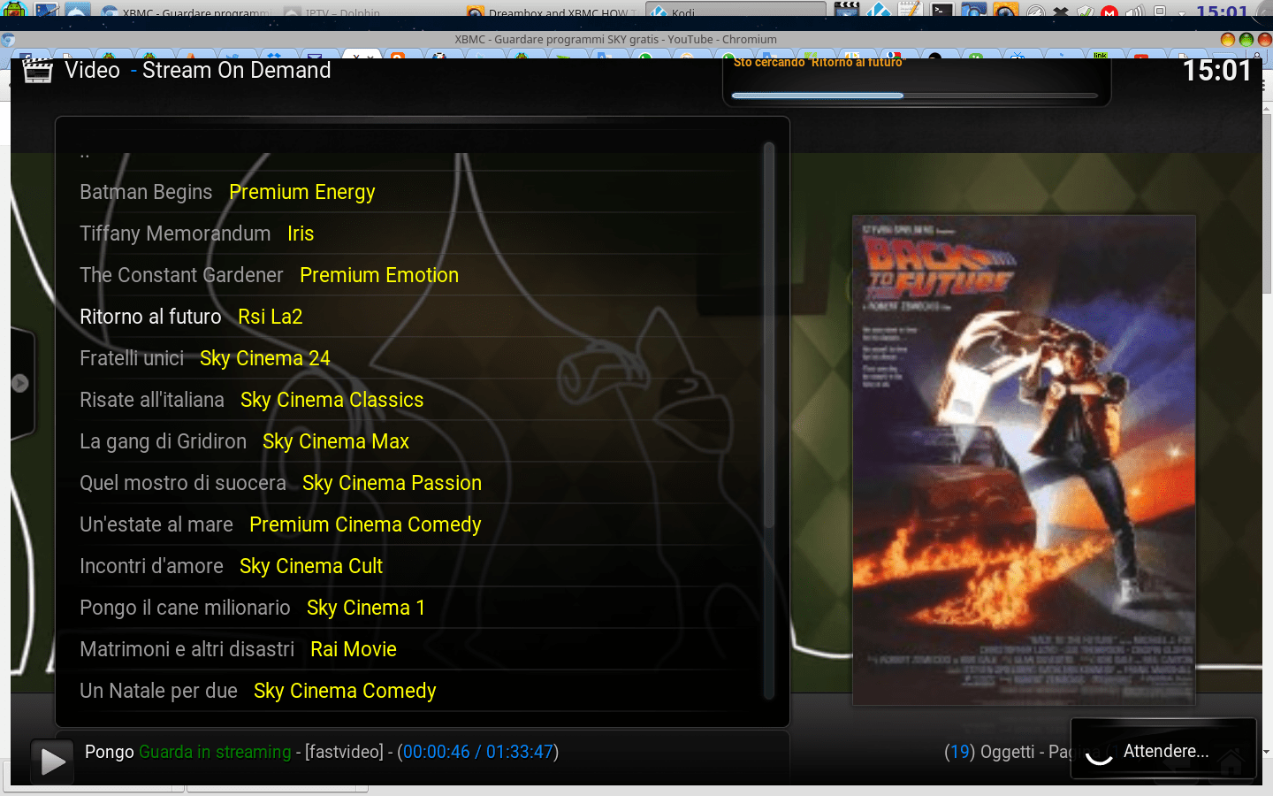
Task: Click the green shield checkmark tray icon
Action: [1086, 11]
